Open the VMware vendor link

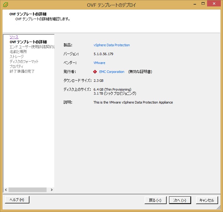(x=100, y=63)
